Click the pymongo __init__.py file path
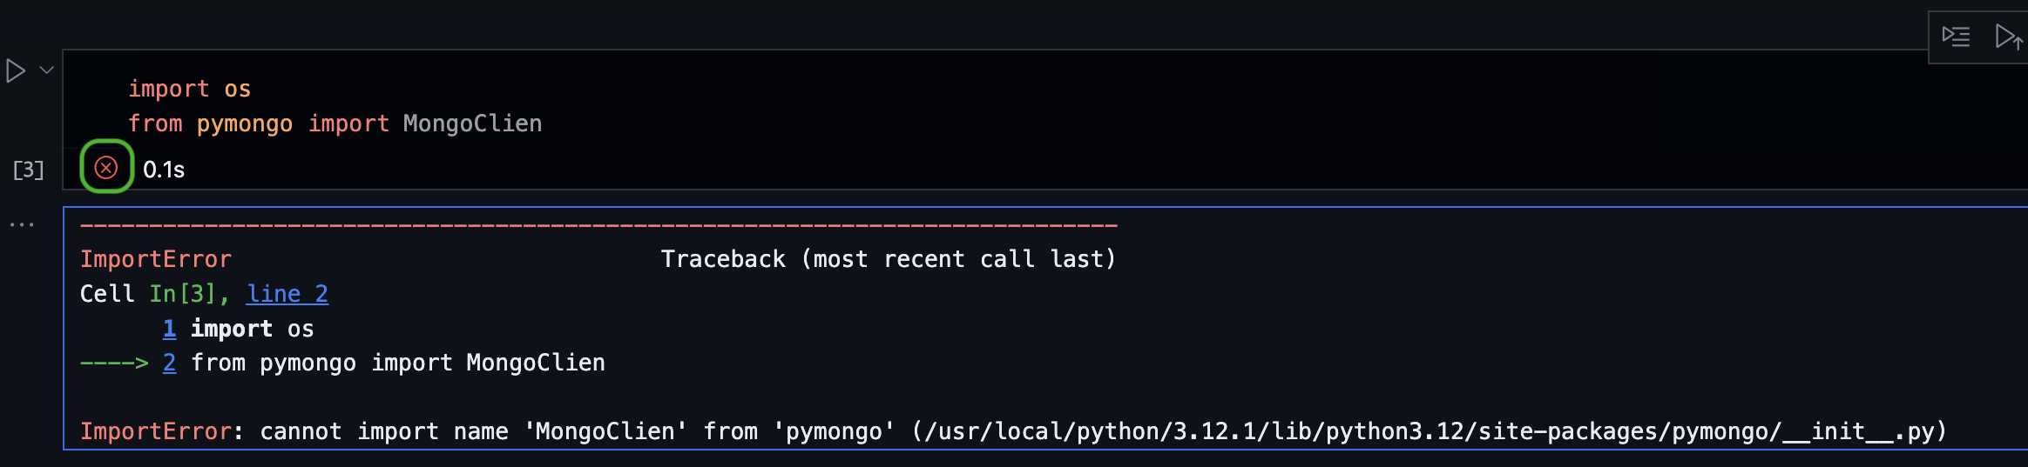Screen dimensions: 2028x467 pyautogui.click(x=1429, y=431)
